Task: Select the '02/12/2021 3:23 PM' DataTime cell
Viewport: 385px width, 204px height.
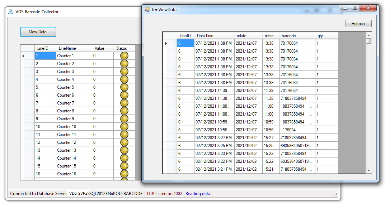Action: coord(214,154)
